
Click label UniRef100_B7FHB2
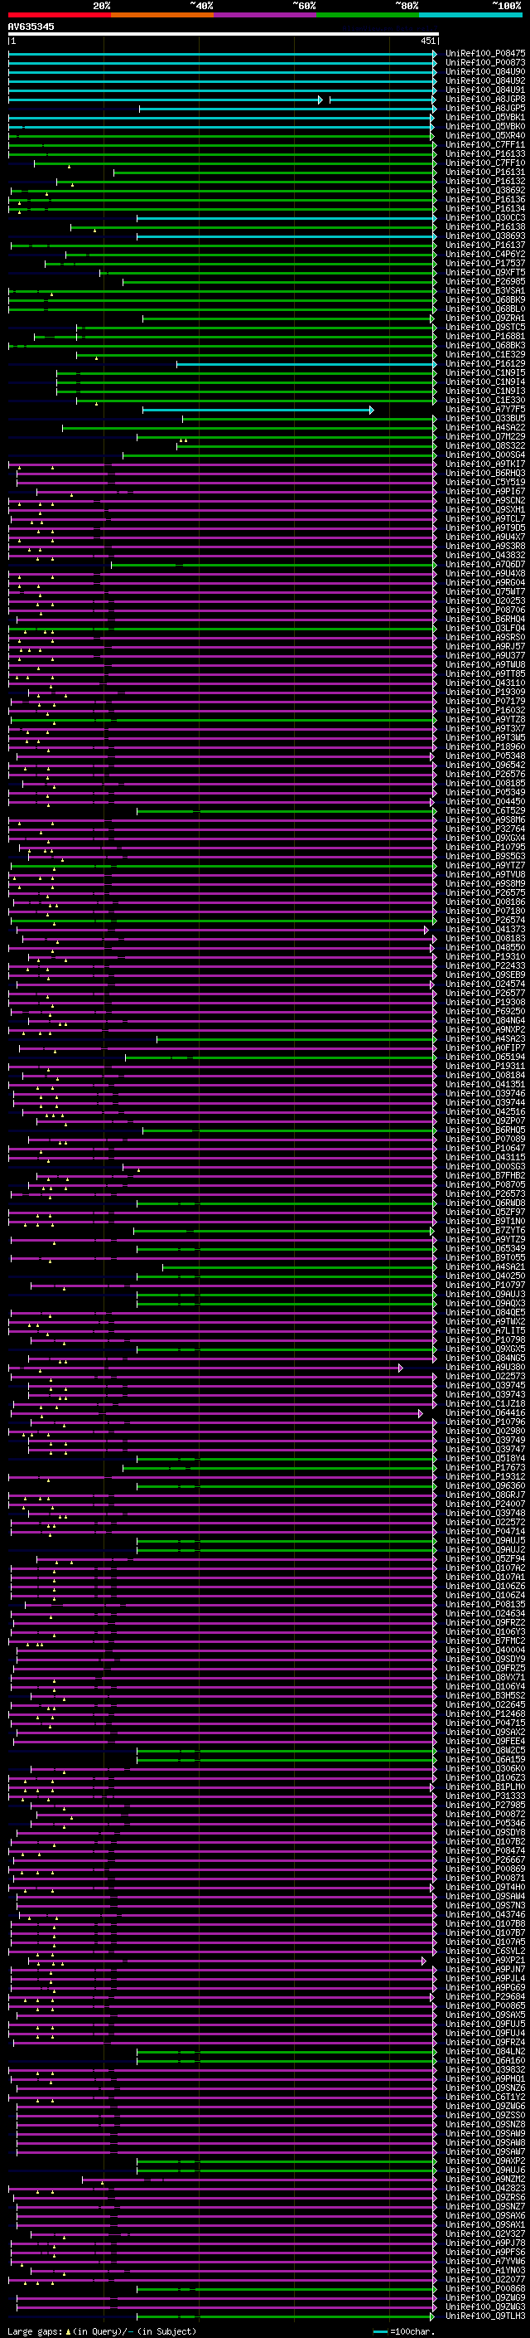coord(485,1175)
